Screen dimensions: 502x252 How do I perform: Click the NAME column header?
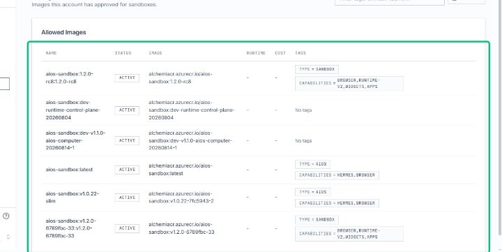pyautogui.click(x=51, y=53)
